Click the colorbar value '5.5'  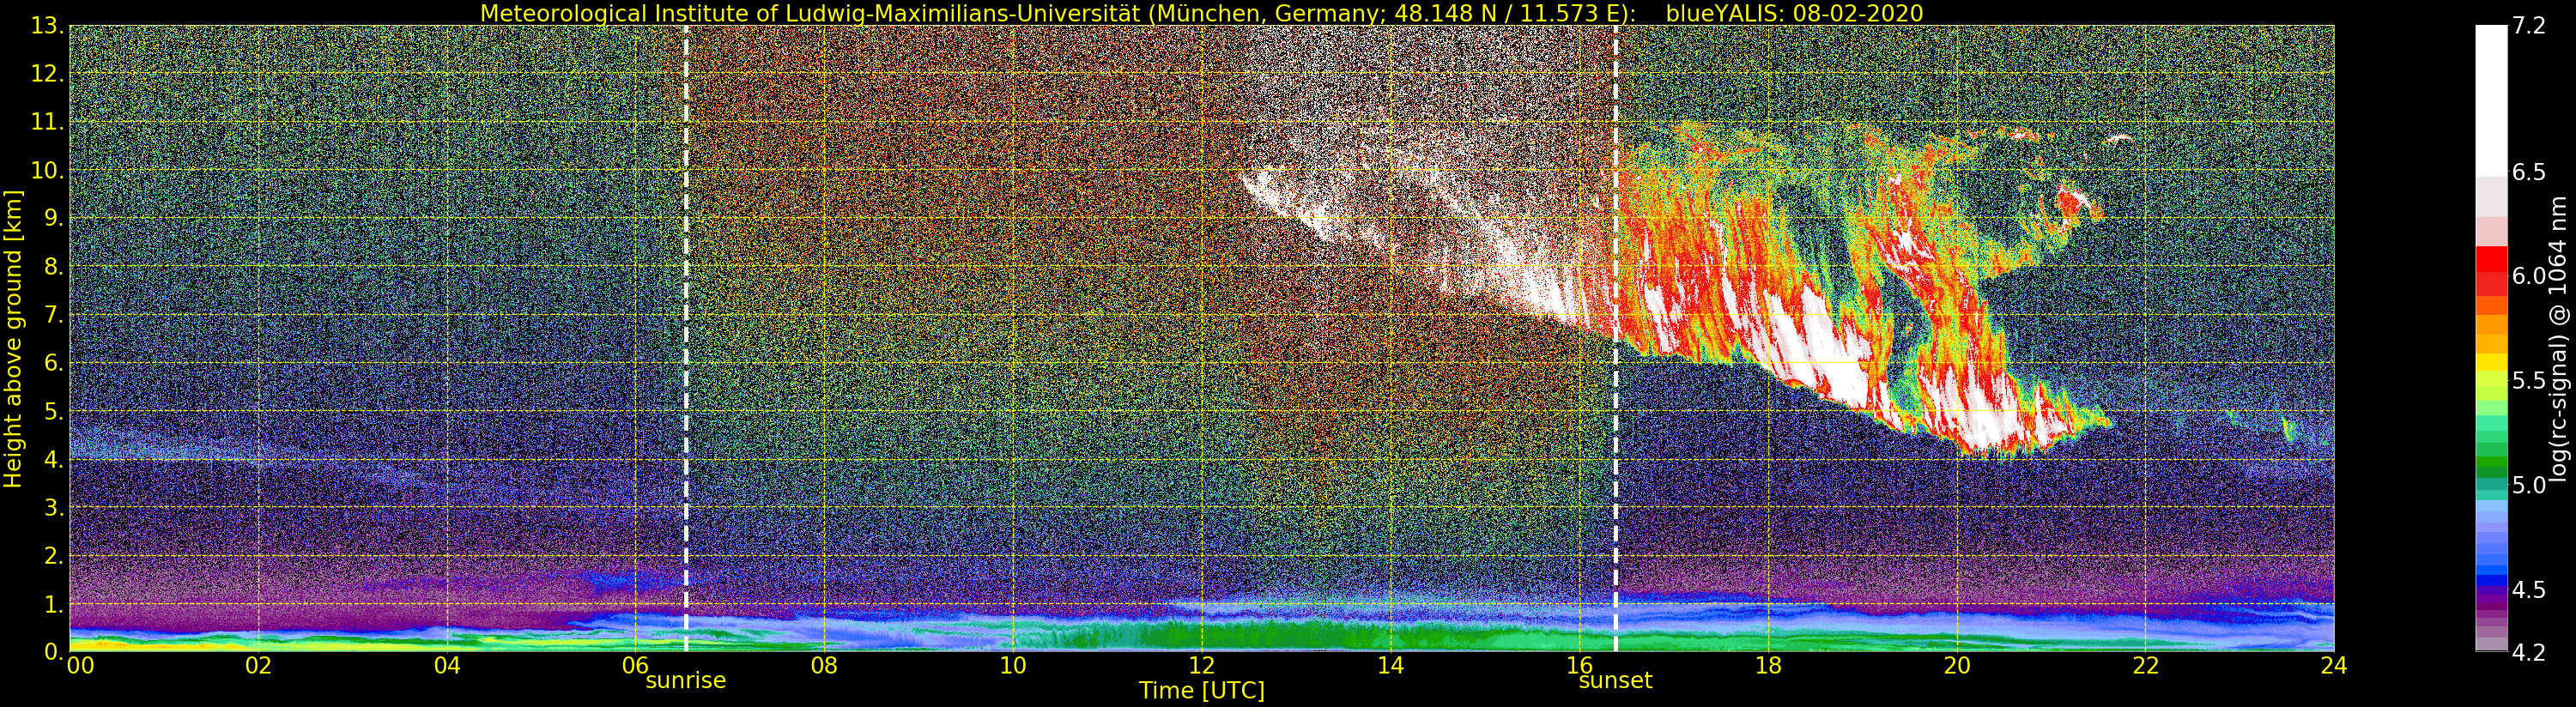[x=2528, y=381]
